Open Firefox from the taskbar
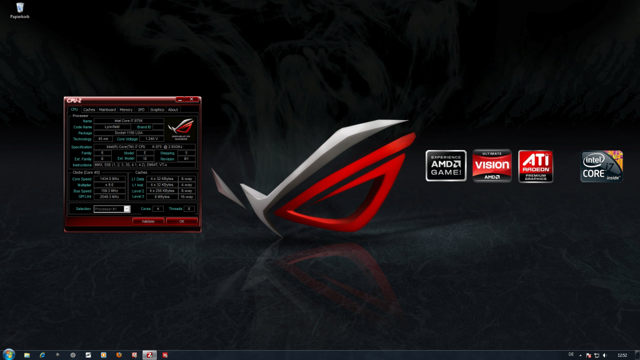The image size is (640, 360). [119, 353]
